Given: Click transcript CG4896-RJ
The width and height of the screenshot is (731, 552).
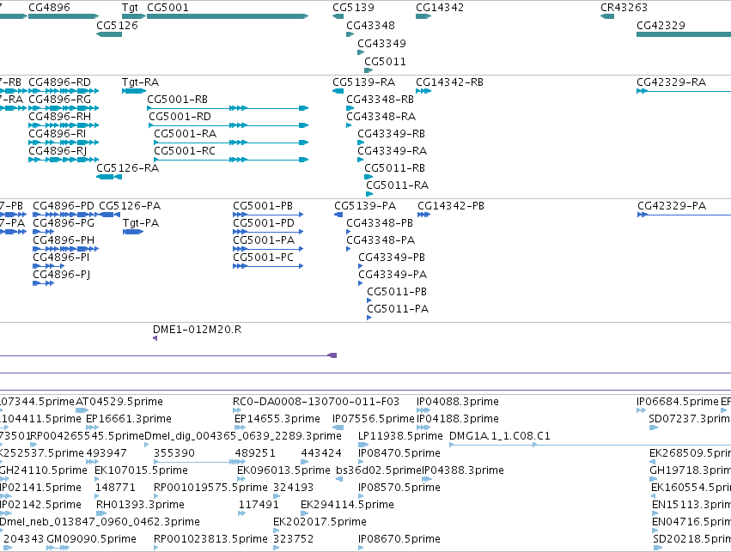Looking at the screenshot, I should (x=58, y=151).
